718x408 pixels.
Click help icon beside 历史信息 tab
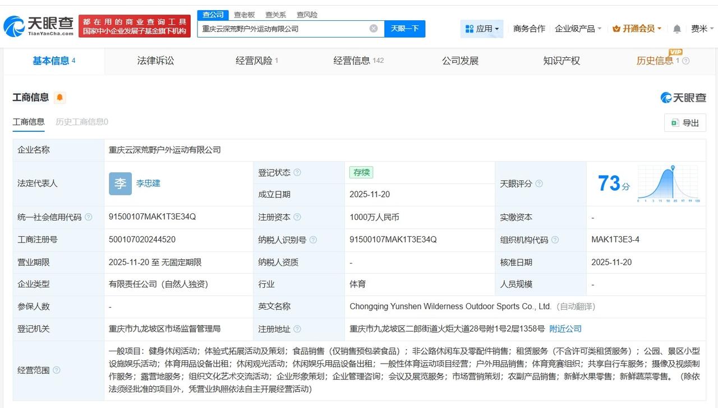click(685, 61)
